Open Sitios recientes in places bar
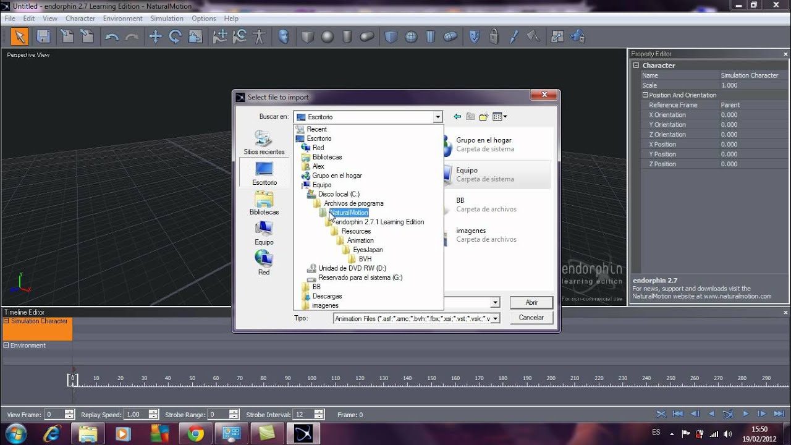 (x=264, y=142)
